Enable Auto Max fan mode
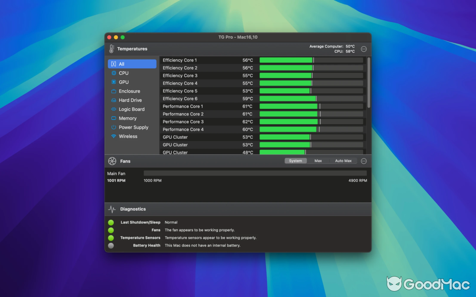 [x=343, y=160]
